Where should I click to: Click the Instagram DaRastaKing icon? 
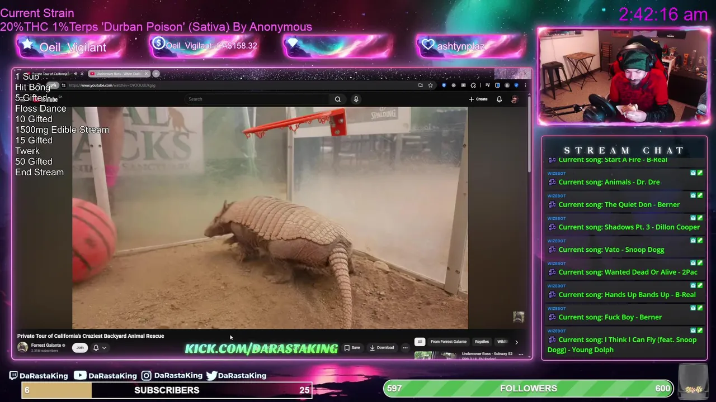click(146, 376)
